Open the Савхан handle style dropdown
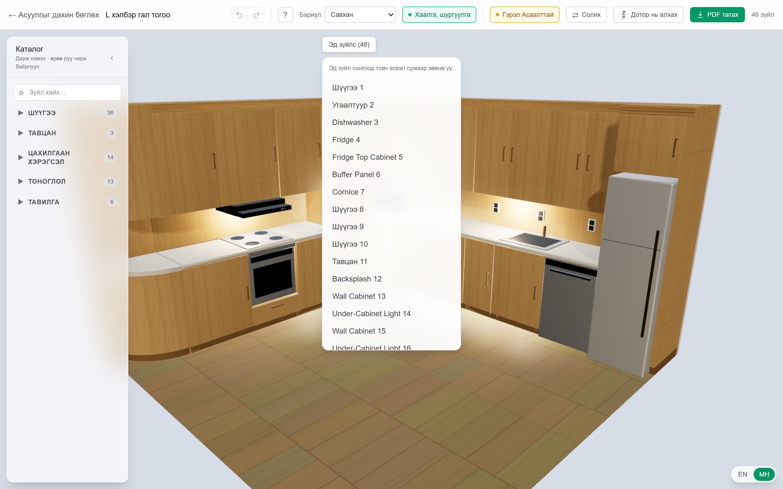The height and width of the screenshot is (489, 783). [x=360, y=15]
